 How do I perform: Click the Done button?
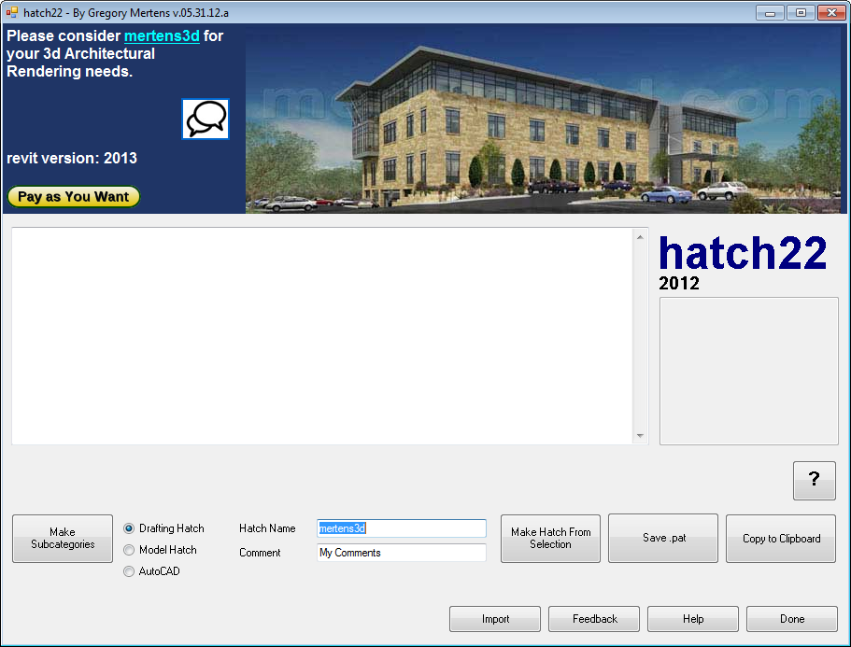[792, 619]
